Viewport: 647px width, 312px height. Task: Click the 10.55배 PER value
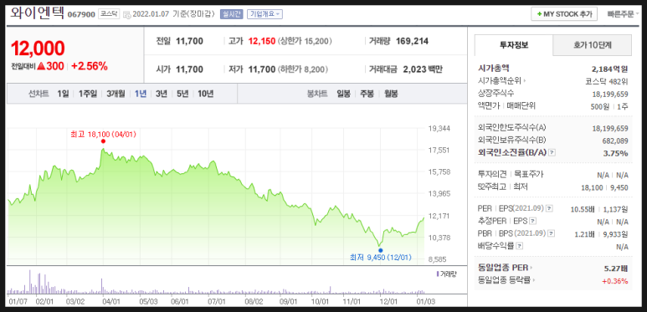click(583, 209)
